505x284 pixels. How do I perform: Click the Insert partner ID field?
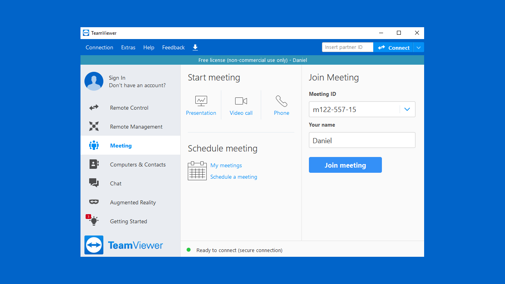pyautogui.click(x=348, y=47)
